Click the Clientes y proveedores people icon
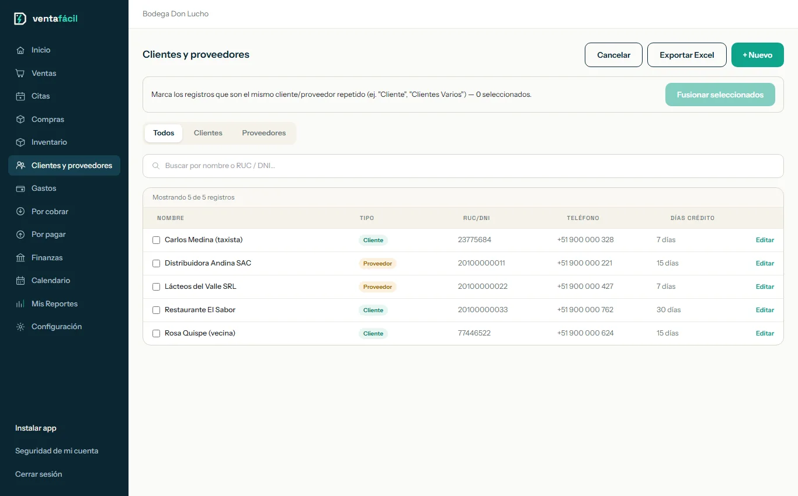This screenshot has width=798, height=496. [x=20, y=166]
